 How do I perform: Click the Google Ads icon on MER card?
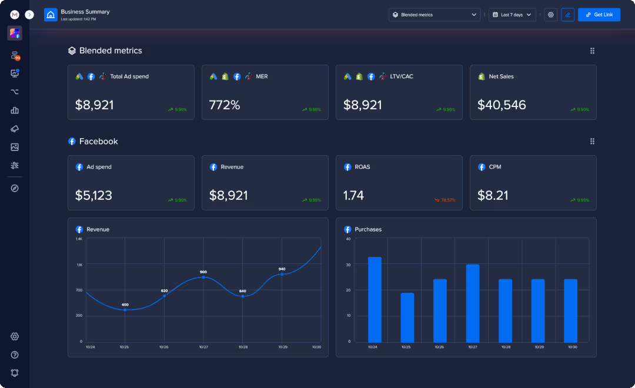pyautogui.click(x=213, y=76)
